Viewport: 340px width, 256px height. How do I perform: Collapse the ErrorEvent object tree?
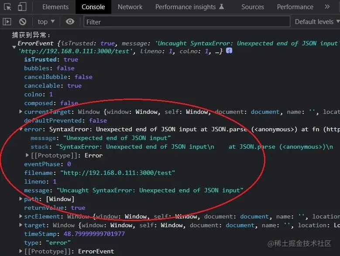tap(14, 47)
